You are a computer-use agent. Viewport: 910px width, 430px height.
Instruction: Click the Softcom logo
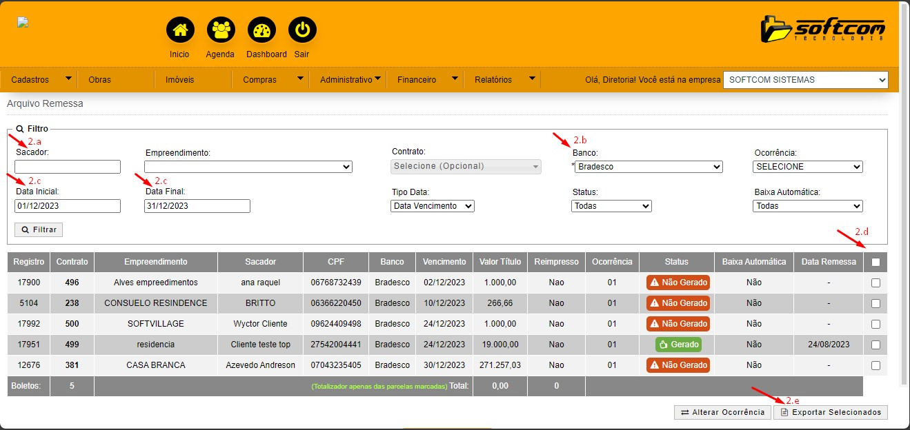tap(822, 30)
